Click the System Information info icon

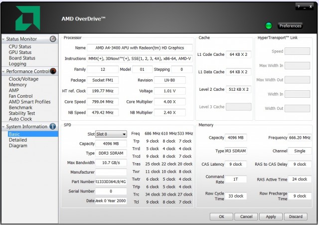point(53,126)
